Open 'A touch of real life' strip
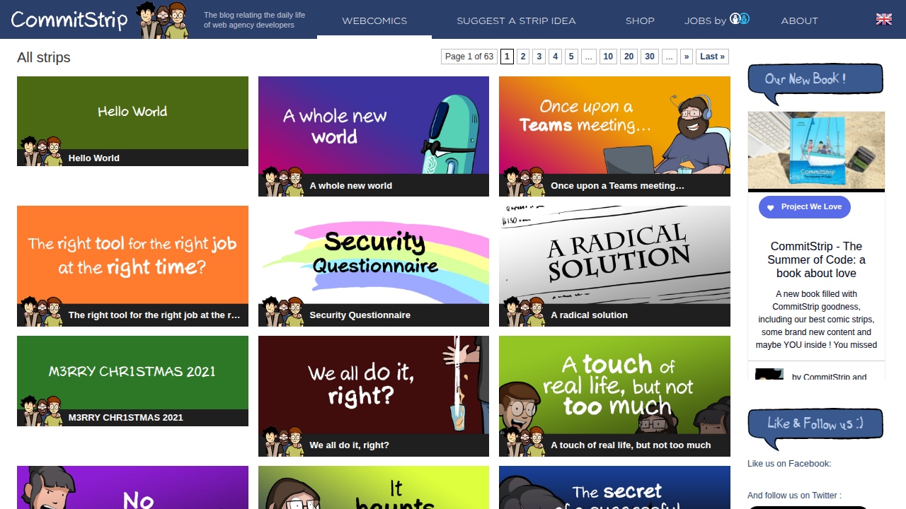This screenshot has height=509, width=906. pyautogui.click(x=614, y=396)
